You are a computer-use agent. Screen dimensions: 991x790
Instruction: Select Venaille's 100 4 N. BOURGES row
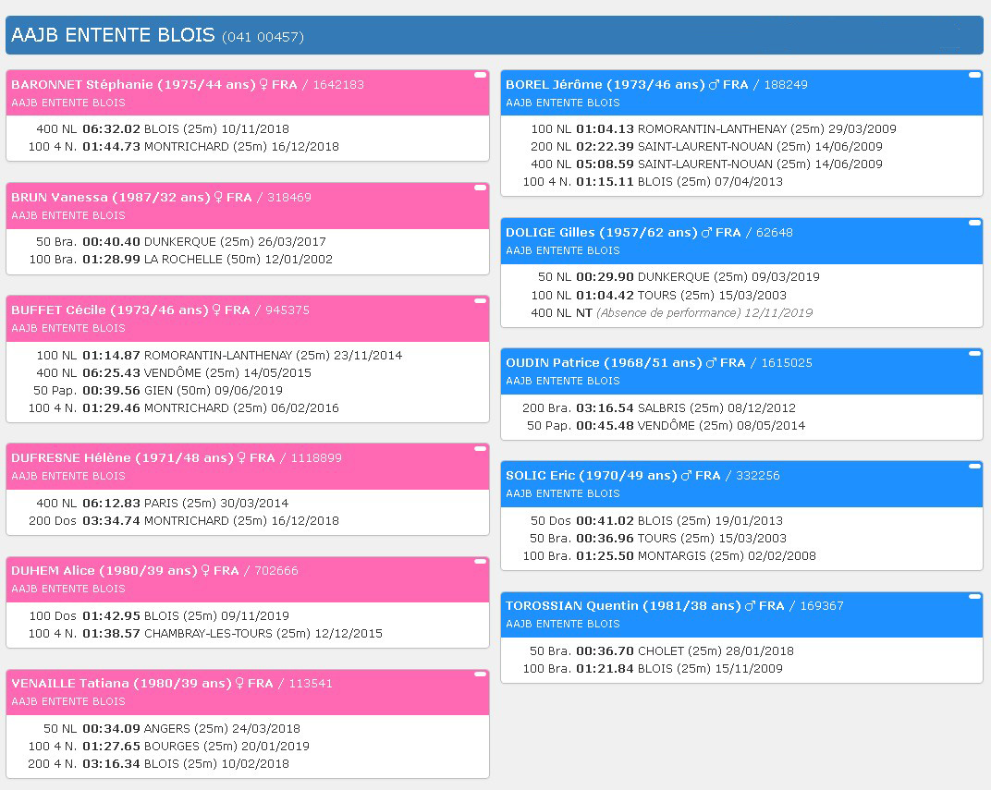[x=169, y=747]
